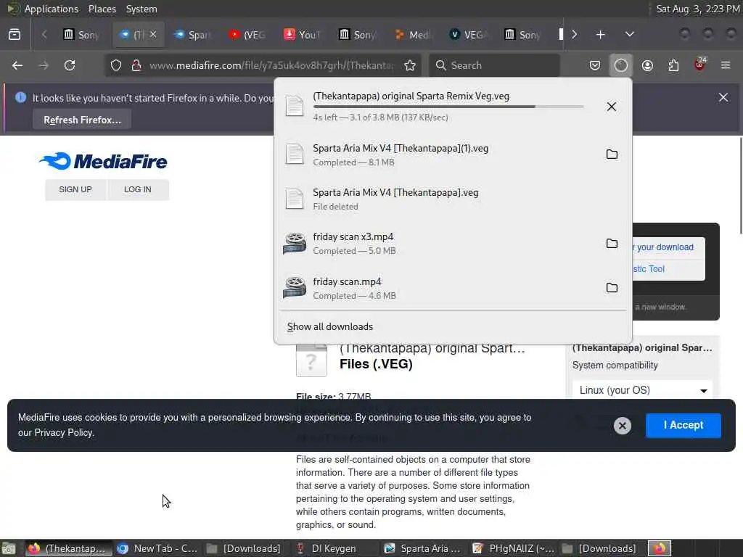Click Show all downloads
Image resolution: width=743 pixels, height=557 pixels.
(x=330, y=327)
